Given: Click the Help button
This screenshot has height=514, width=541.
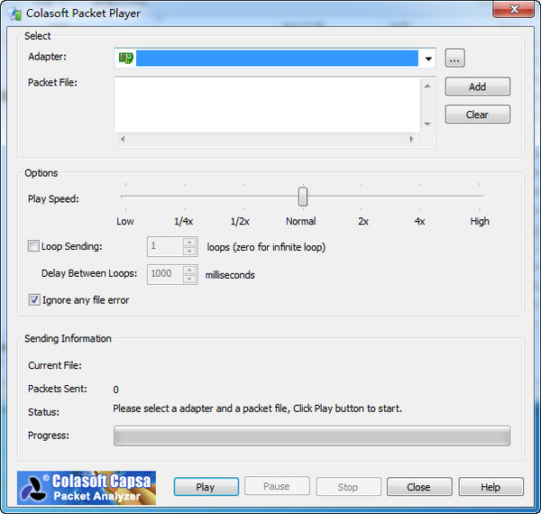Looking at the screenshot, I should [491, 487].
